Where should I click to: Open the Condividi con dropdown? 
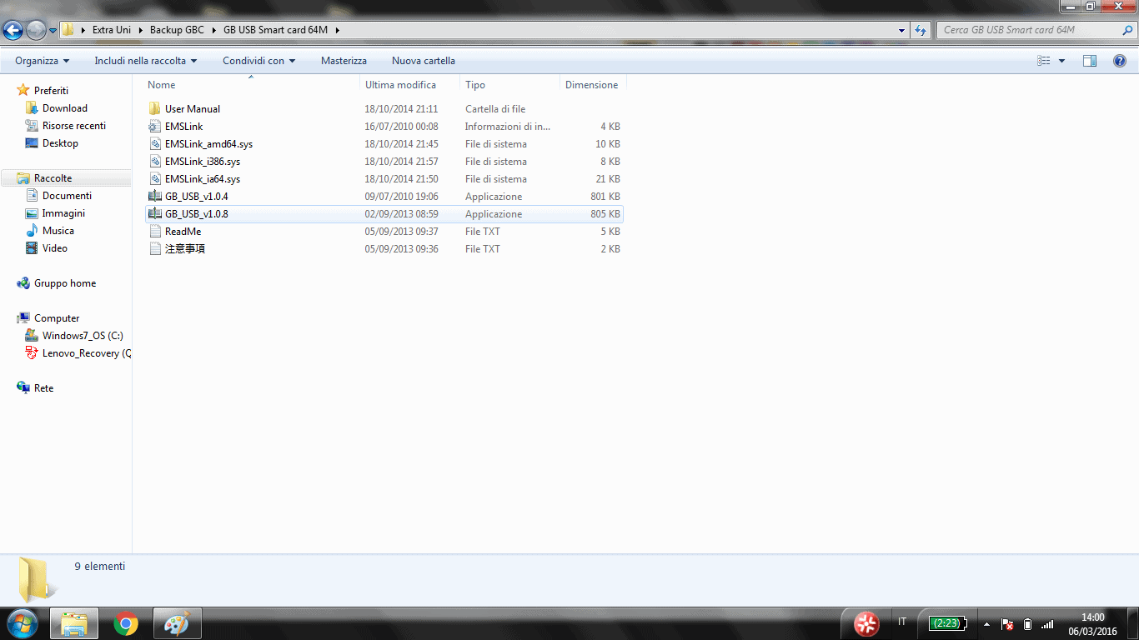[x=258, y=61]
